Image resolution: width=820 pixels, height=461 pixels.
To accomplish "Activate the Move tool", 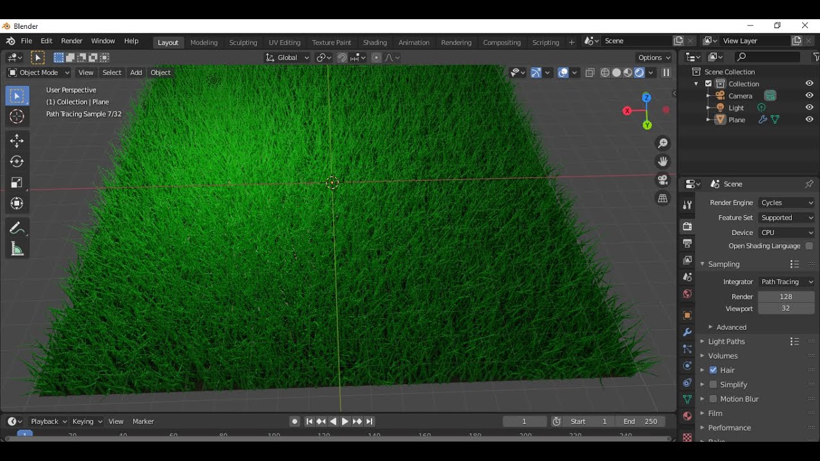I will click(17, 141).
